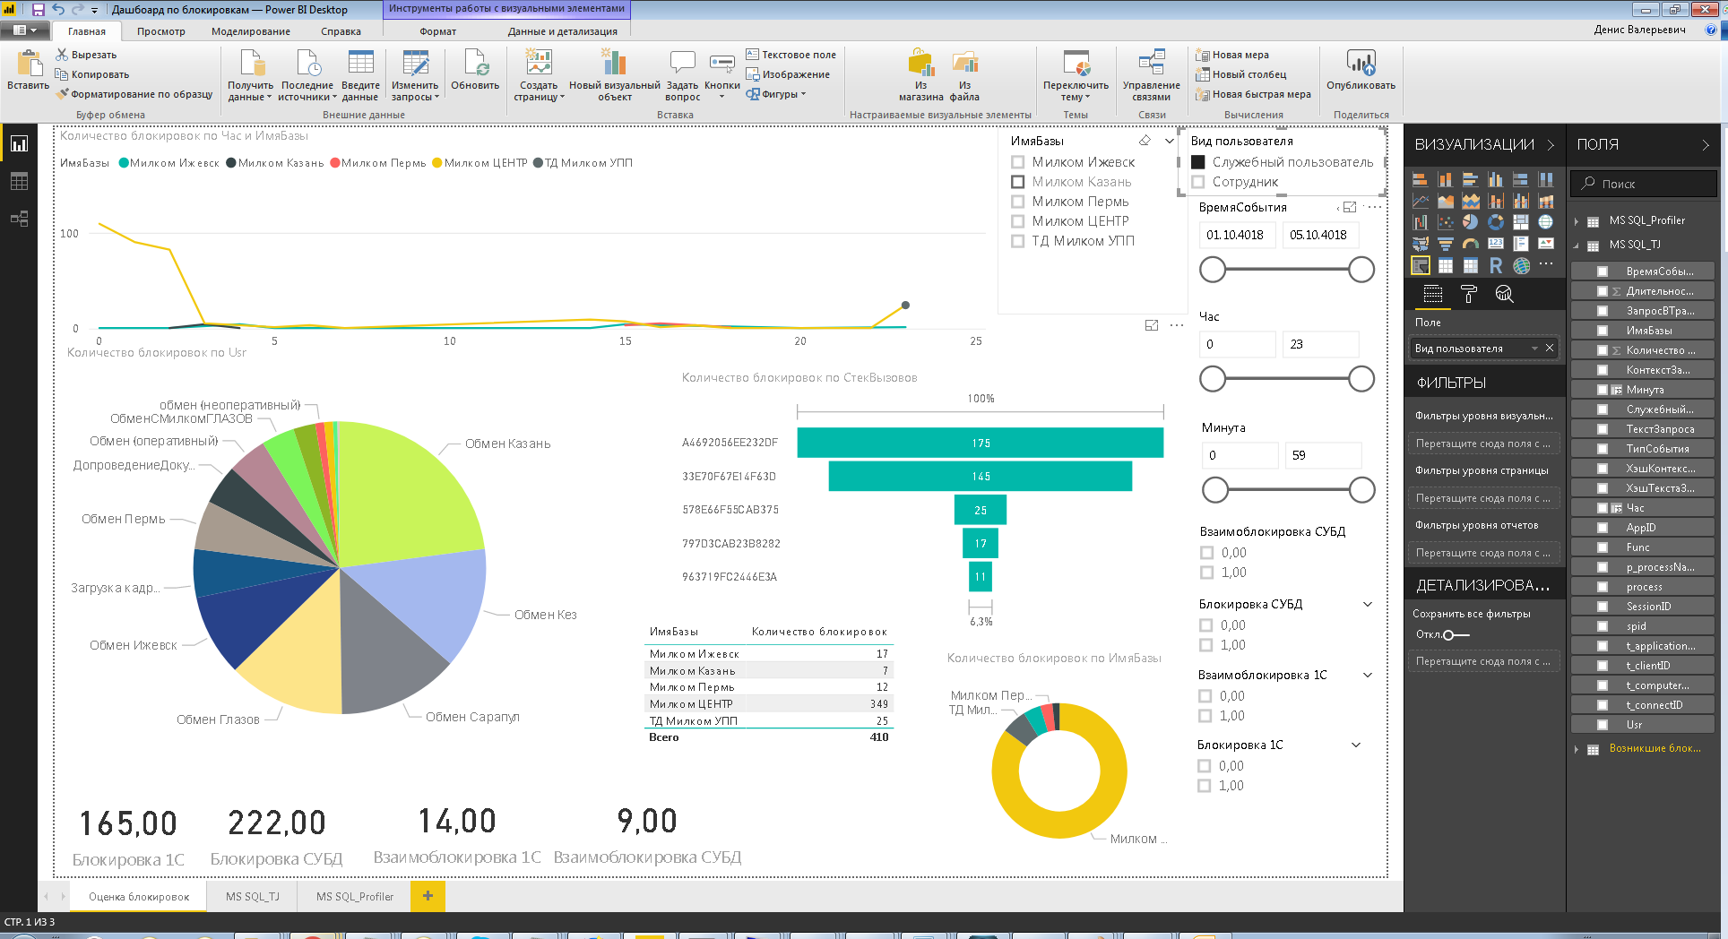
Task: Click the Refresh (Обновить) icon
Action: point(475,63)
